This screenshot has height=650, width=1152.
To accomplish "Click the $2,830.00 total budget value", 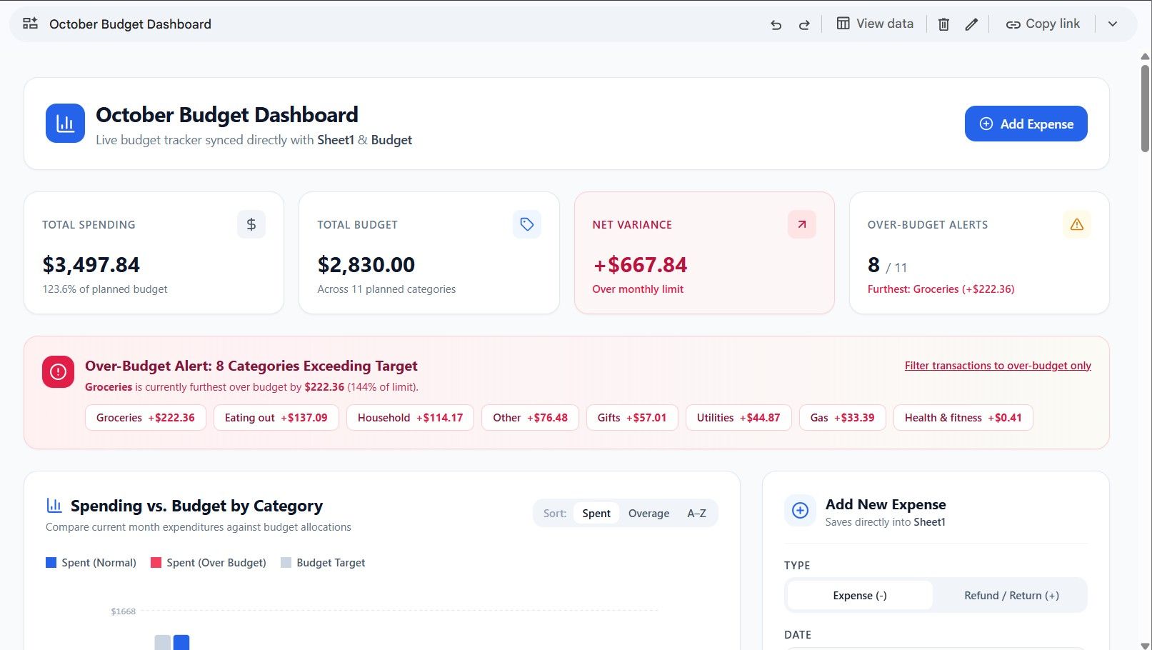I will coord(366,265).
